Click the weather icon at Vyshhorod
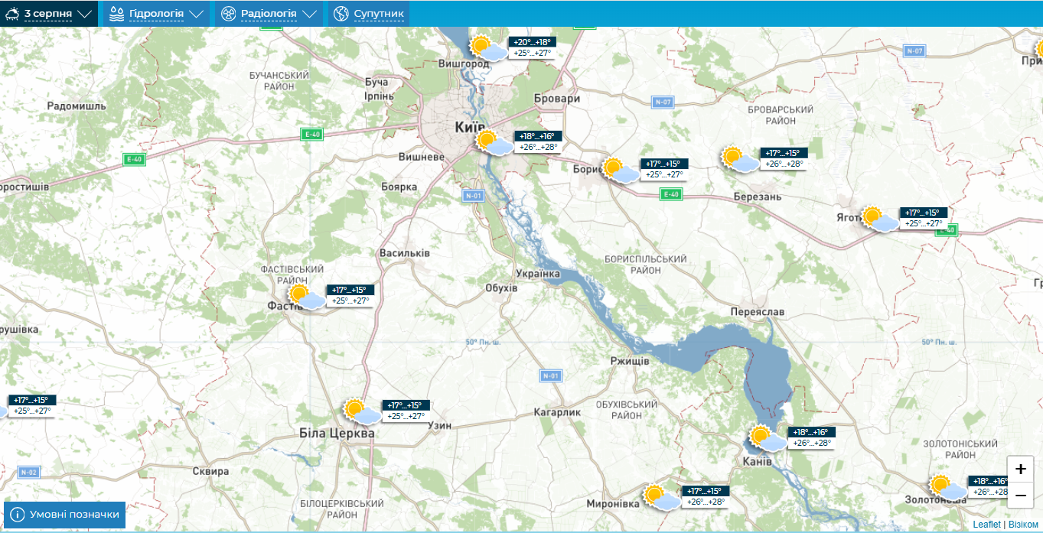Screen dimensions: 1043x533 [x=487, y=48]
